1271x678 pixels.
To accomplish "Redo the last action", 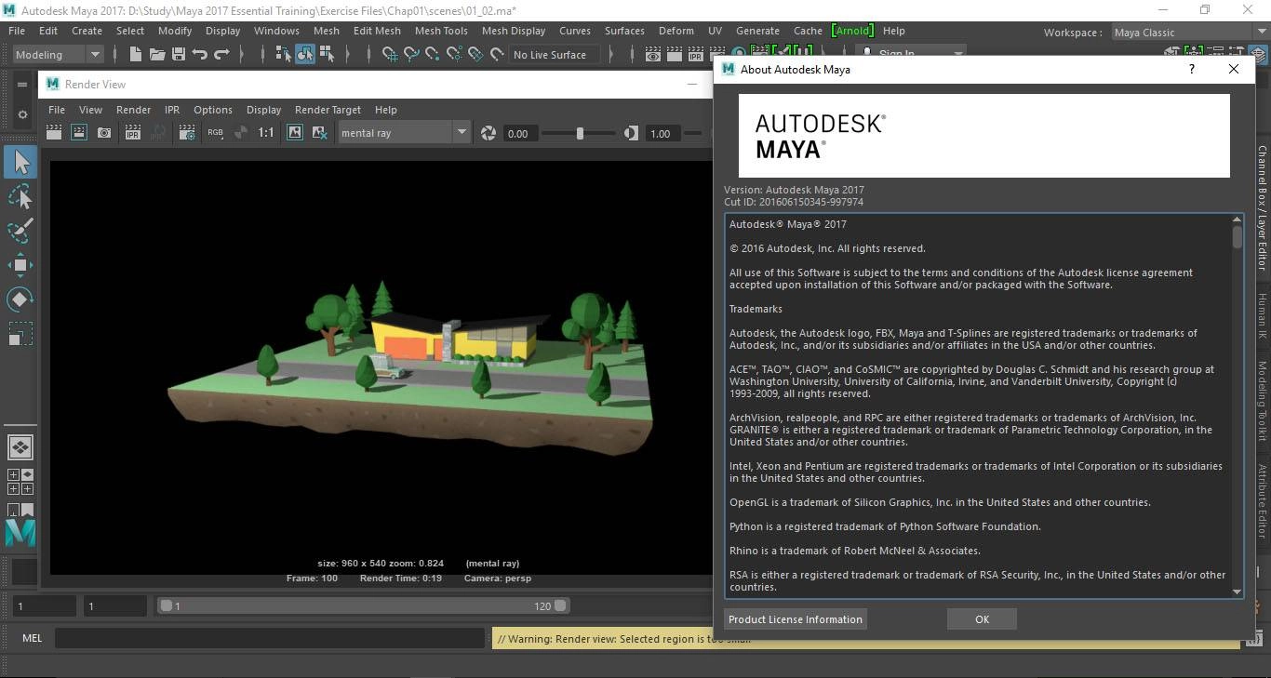I will click(x=221, y=55).
